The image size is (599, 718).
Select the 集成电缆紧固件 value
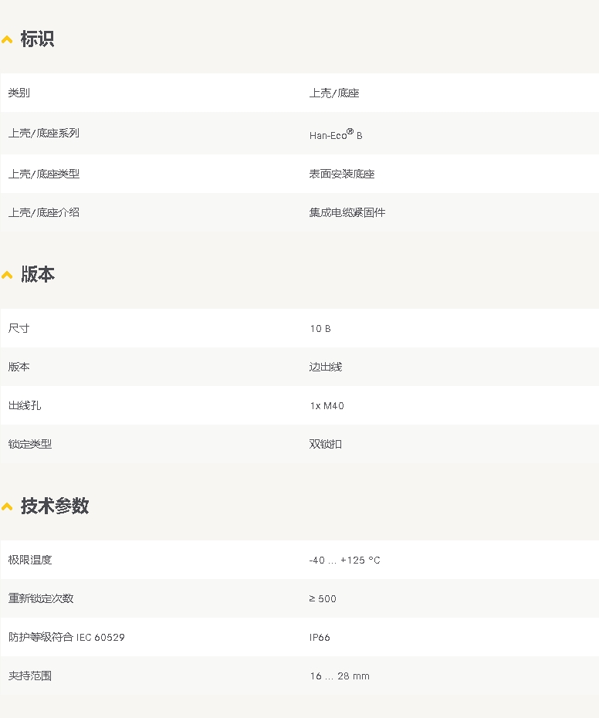tap(347, 212)
